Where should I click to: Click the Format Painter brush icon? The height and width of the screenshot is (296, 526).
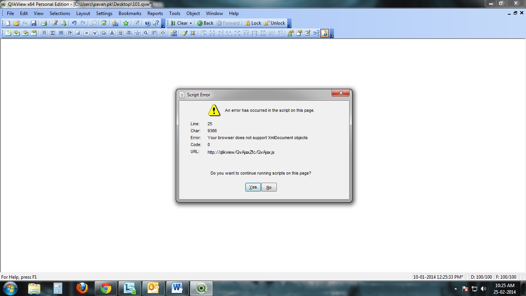point(184,33)
